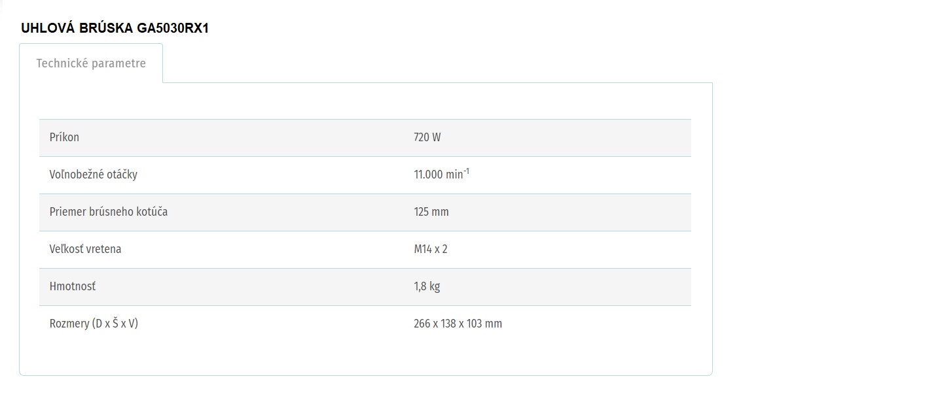The height and width of the screenshot is (404, 936).
Task: Click the word kotúča in diameter row
Action: pyautogui.click(x=153, y=212)
